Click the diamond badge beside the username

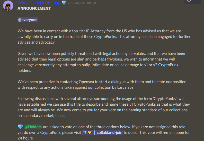(x=64, y=3)
